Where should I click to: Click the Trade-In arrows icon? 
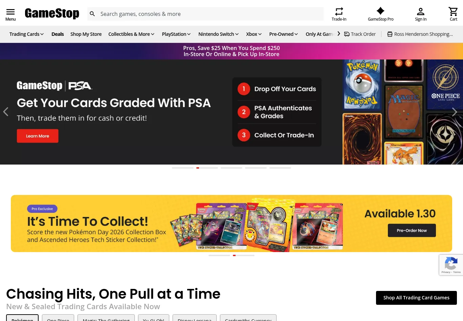[x=339, y=11]
